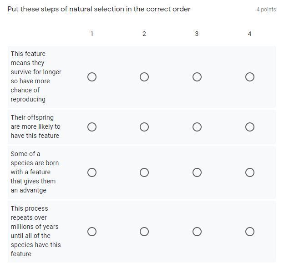Image resolution: width=284 pixels, height=263 pixels.
Task: Click the question title about natural selection
Action: pos(99,9)
